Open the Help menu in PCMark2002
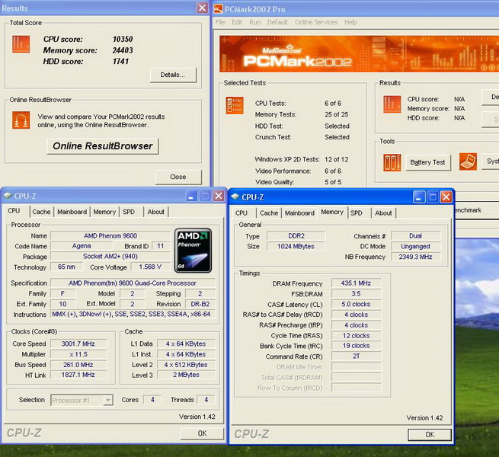The width and height of the screenshot is (499, 457). pos(350,22)
